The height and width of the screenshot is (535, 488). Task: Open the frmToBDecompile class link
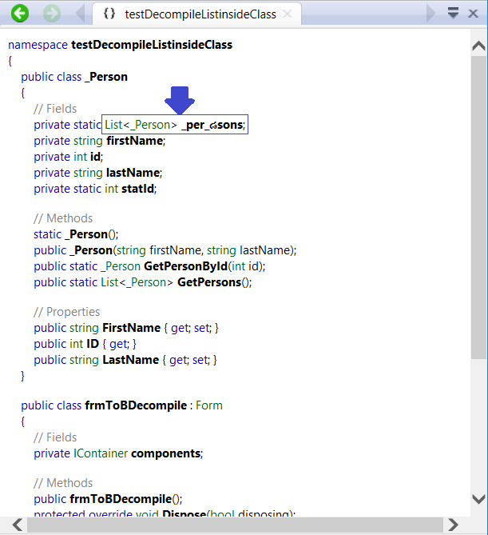pos(136,405)
